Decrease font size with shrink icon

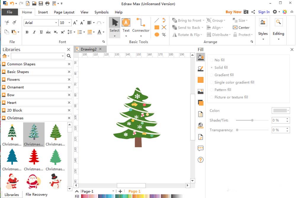click(82, 22)
